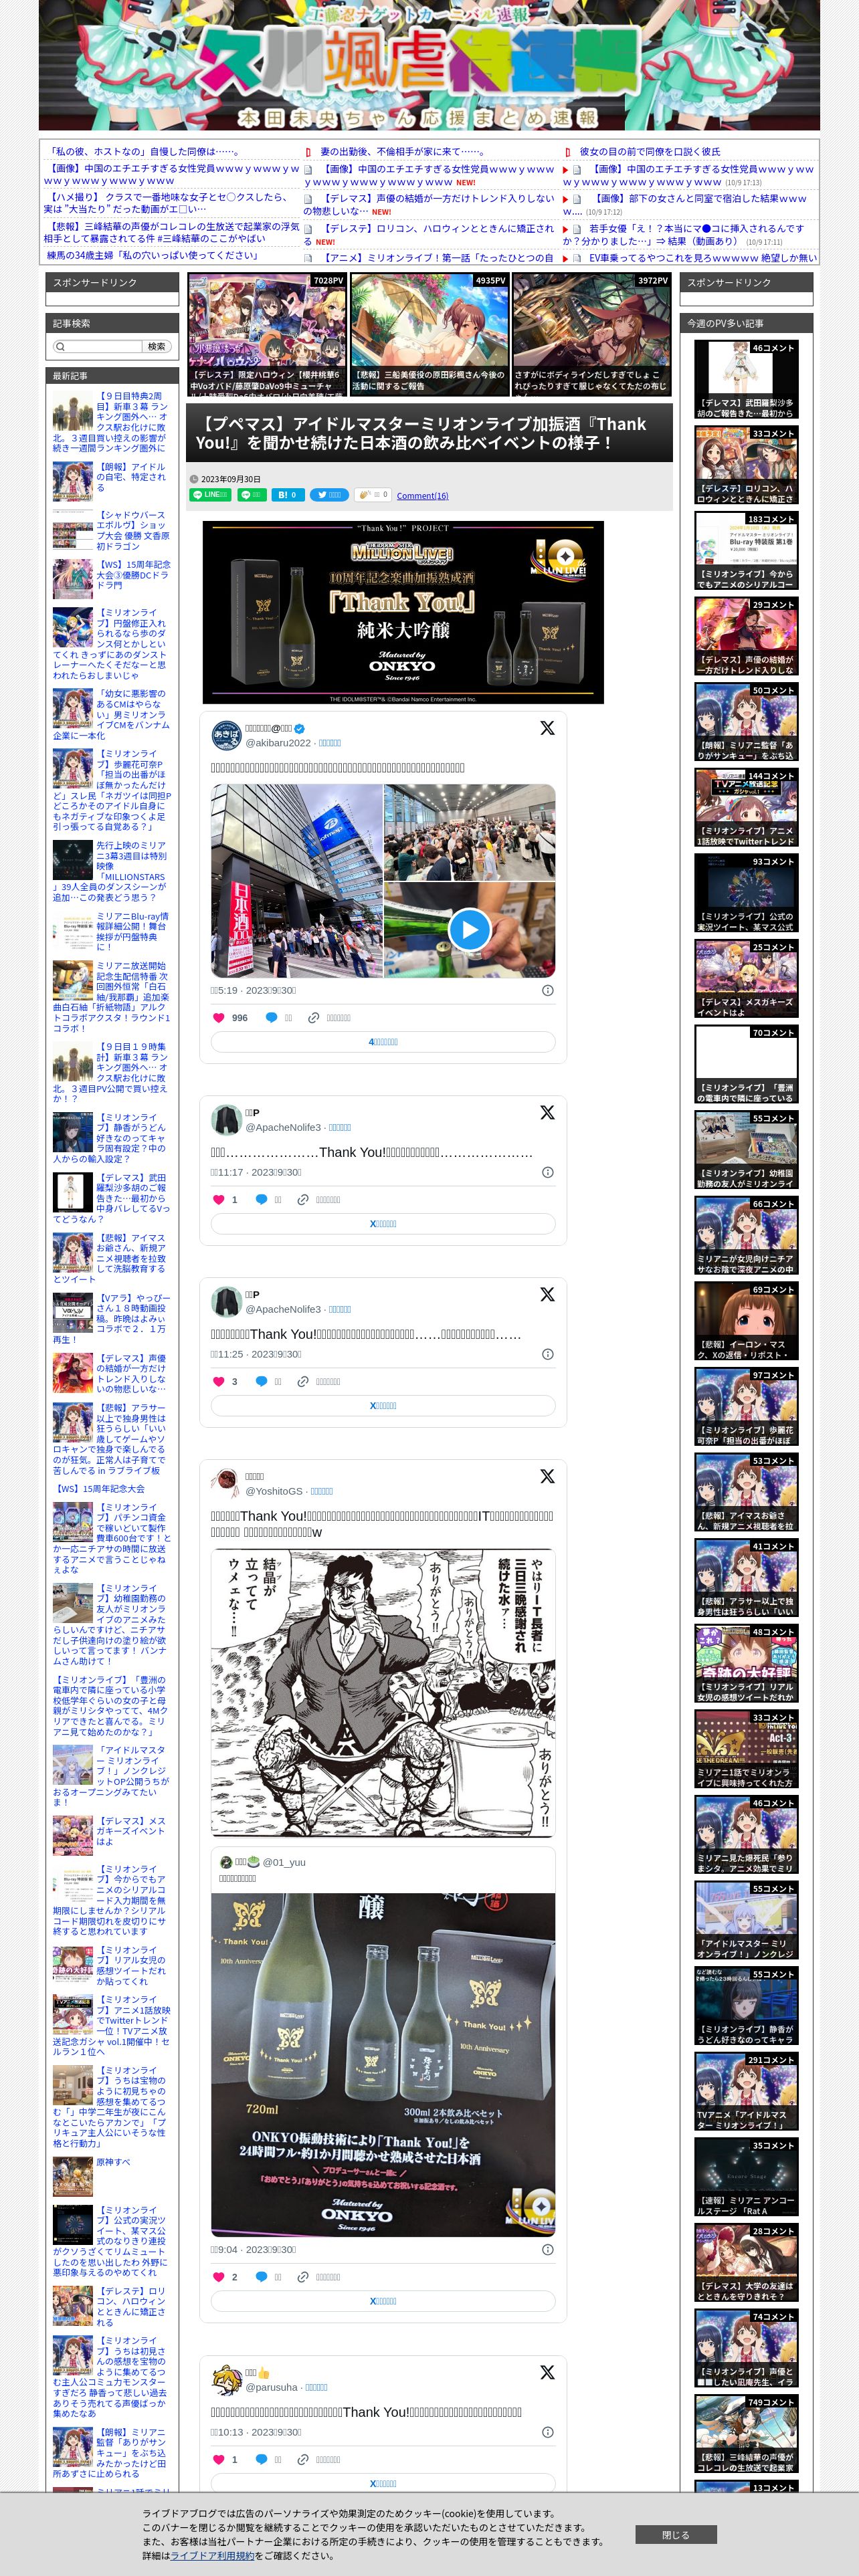Close the cookie notice with 閉じる
Viewport: 859px width, 2576px height.
click(x=676, y=2534)
